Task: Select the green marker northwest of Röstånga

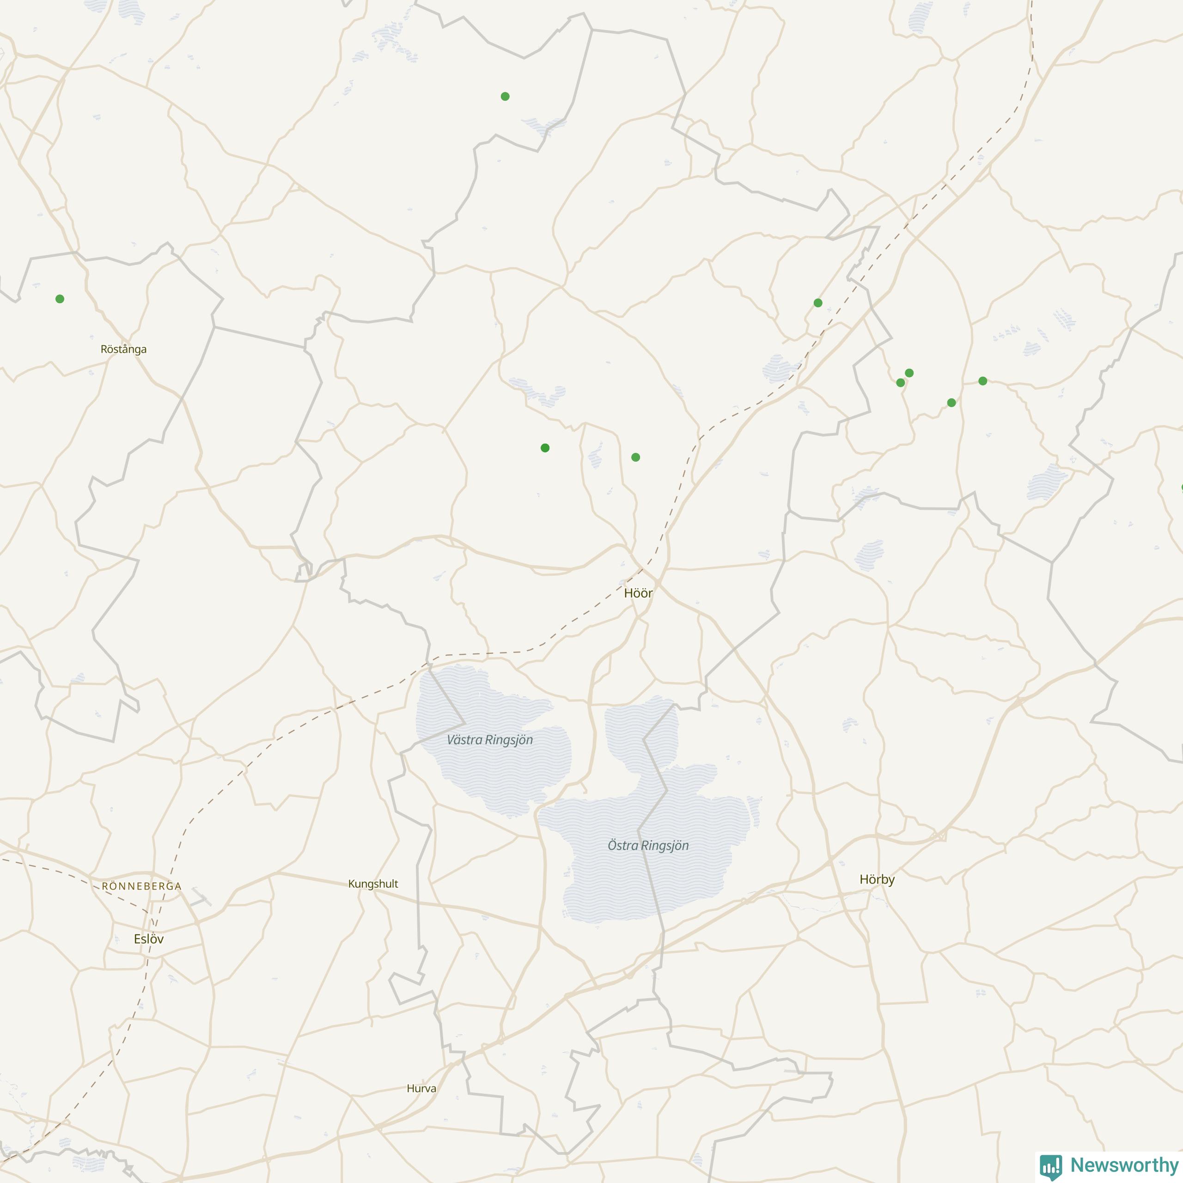Action: [60, 299]
